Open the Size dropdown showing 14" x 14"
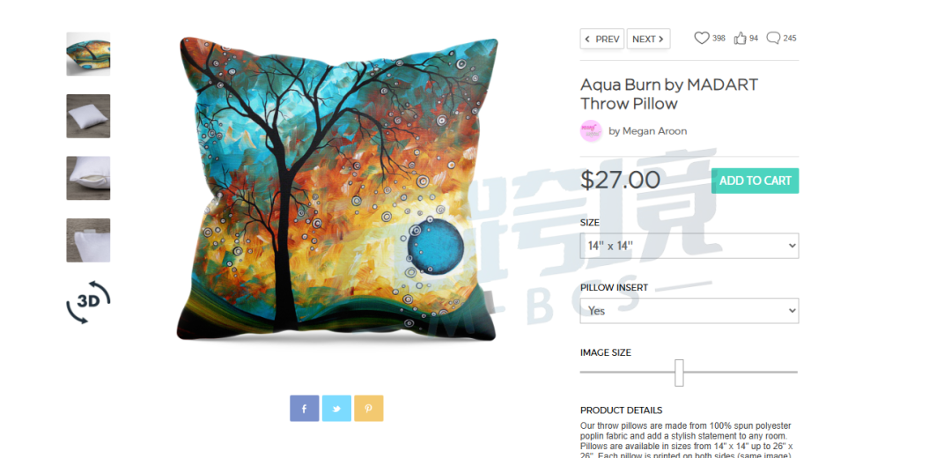951x458 pixels. coord(689,246)
